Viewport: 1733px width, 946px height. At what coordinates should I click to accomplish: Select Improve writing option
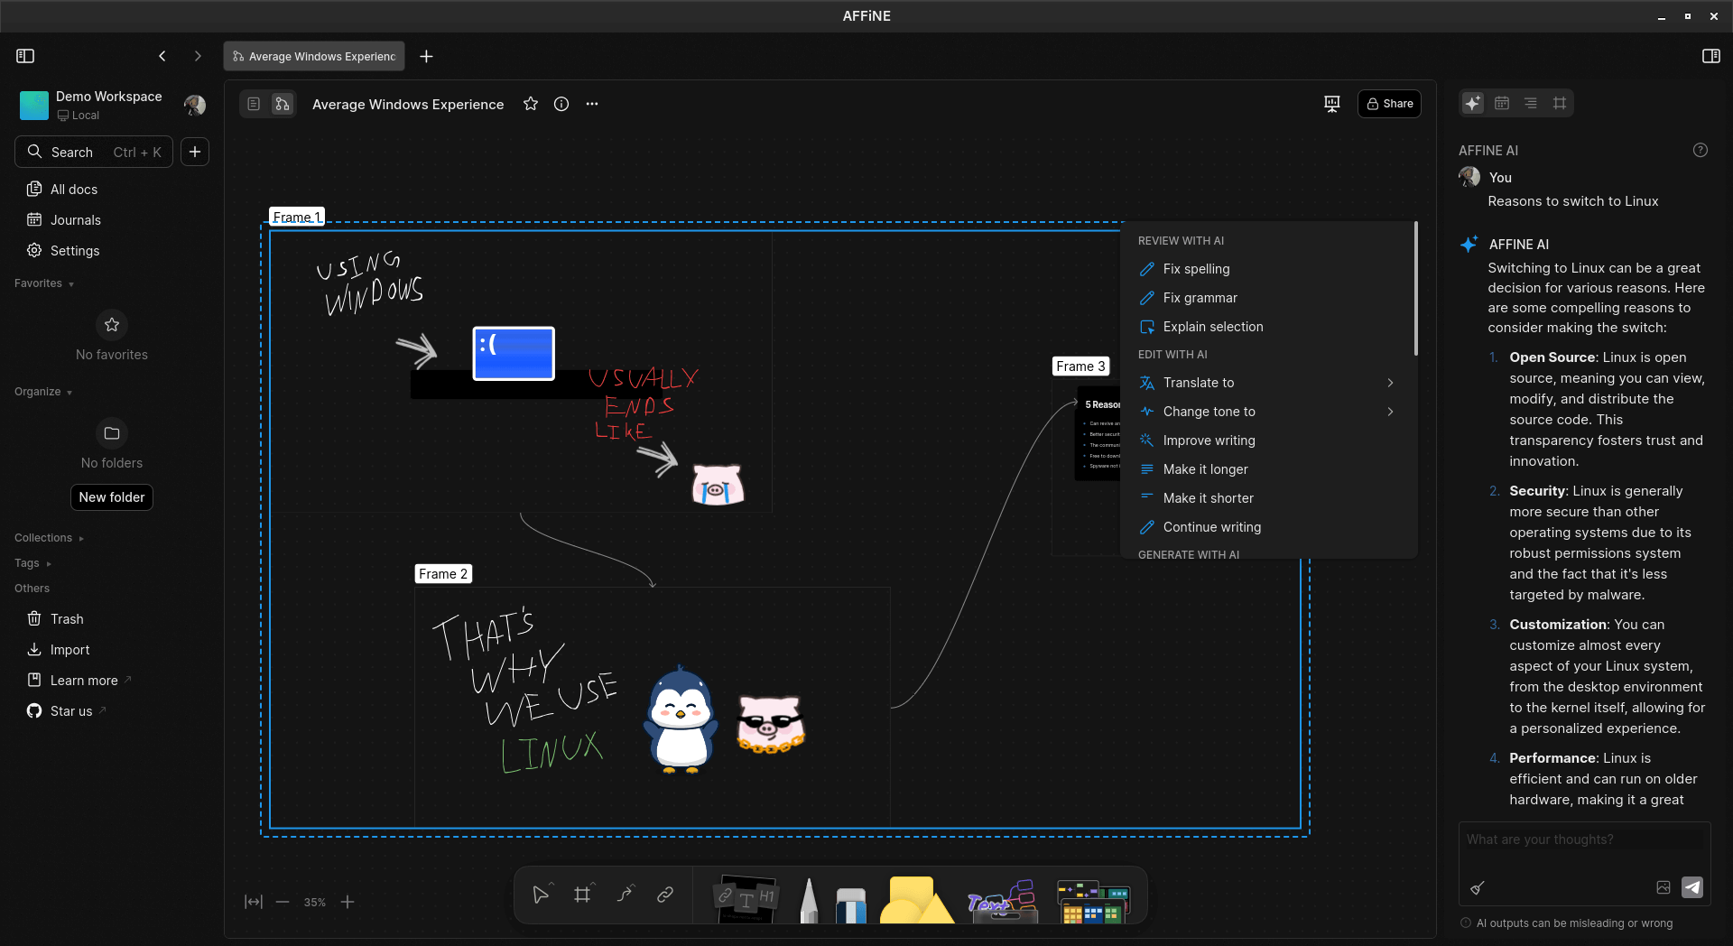coord(1209,441)
